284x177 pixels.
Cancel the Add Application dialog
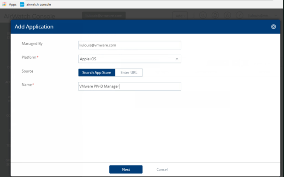click(162, 169)
